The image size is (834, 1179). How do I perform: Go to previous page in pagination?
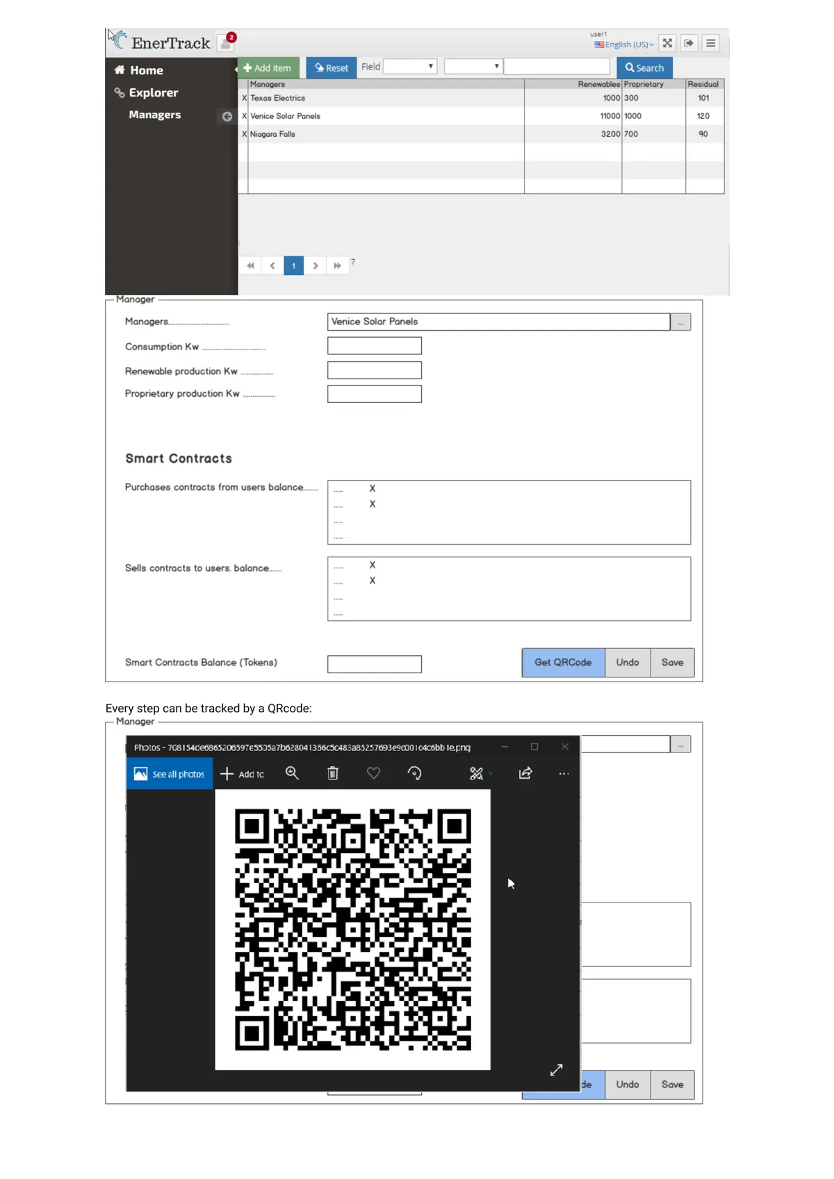click(x=272, y=265)
